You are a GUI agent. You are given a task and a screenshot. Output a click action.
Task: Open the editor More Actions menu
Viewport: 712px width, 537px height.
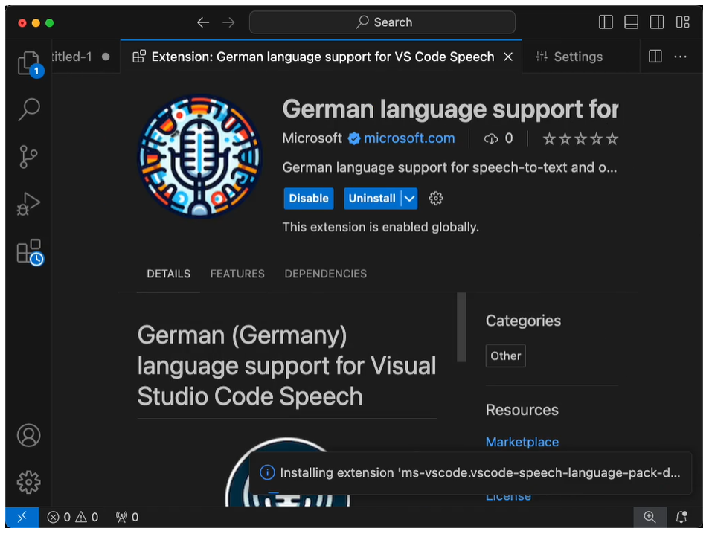(681, 57)
